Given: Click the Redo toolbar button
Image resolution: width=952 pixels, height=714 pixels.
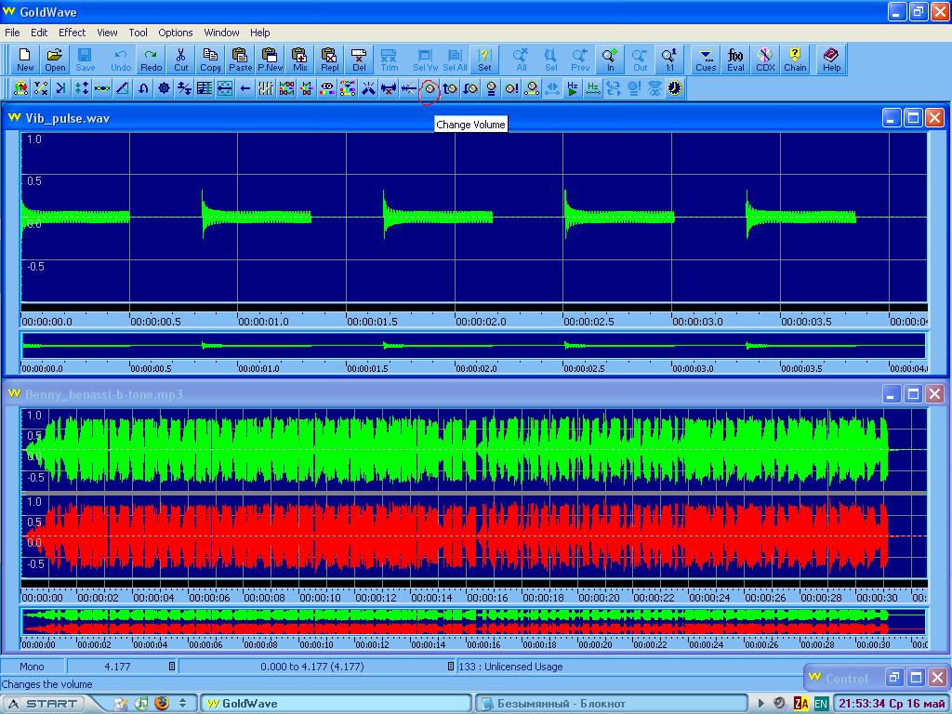Looking at the screenshot, I should tap(152, 59).
